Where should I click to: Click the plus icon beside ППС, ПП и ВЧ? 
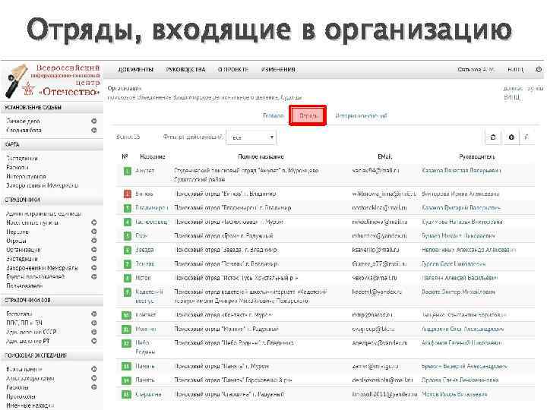[94, 323]
